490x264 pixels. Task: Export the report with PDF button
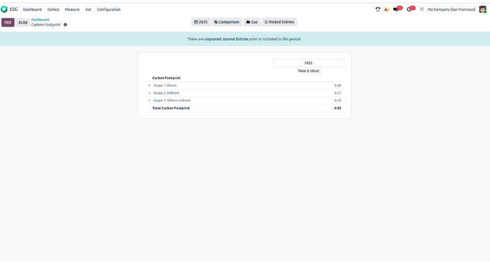[8, 22]
